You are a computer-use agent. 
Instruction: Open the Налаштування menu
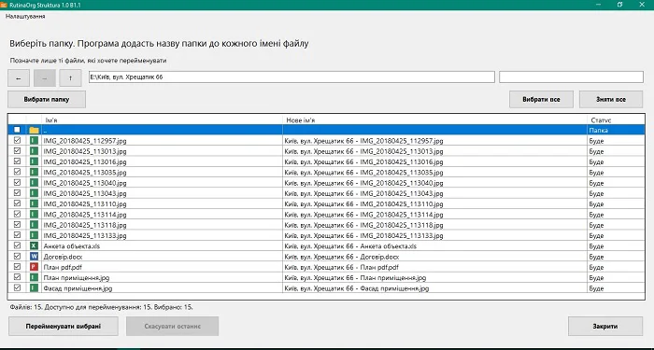point(25,17)
